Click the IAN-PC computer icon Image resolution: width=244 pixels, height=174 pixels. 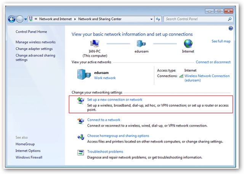[95, 43]
